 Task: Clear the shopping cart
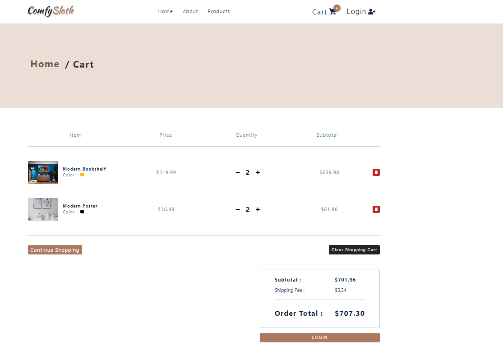pos(354,249)
